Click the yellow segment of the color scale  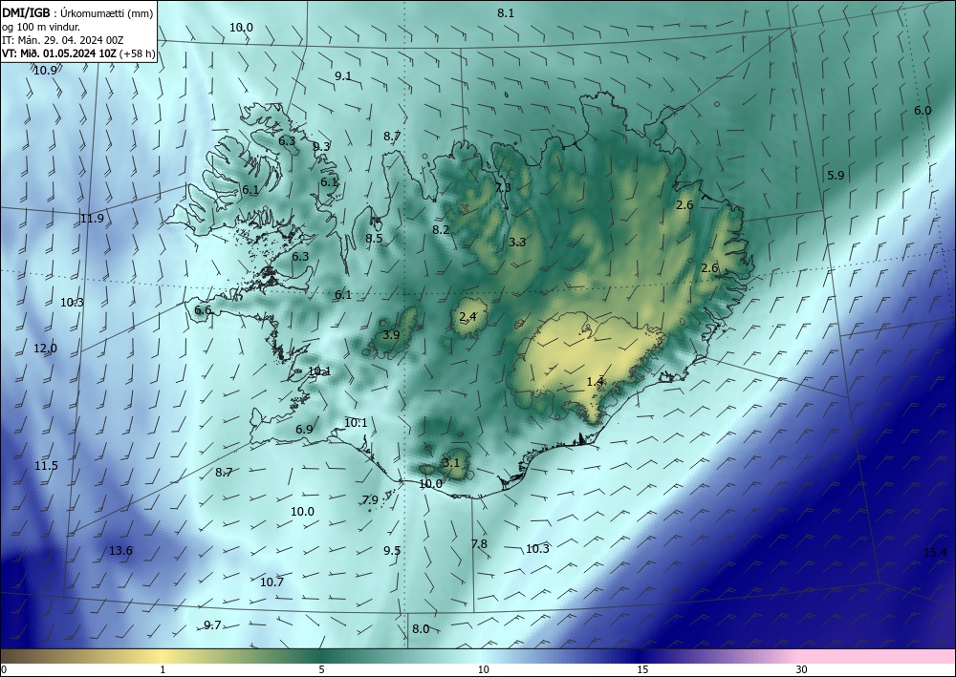point(160,656)
